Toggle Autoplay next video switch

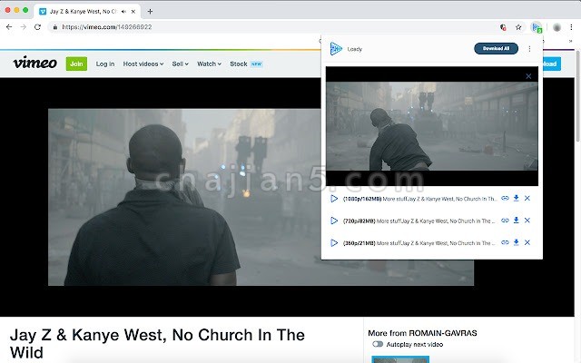[x=378, y=345]
